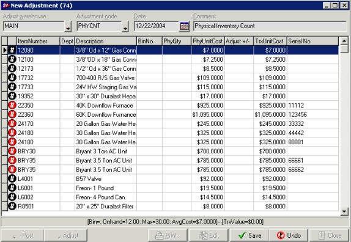Image resolution: width=351 pixels, height=242 pixels.
Task: Click description Bryant 3 Ton AC Unit
Action: click(x=106, y=151)
